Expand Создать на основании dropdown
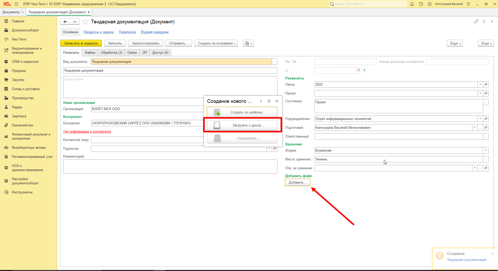This screenshot has height=271, width=498. pos(216,43)
